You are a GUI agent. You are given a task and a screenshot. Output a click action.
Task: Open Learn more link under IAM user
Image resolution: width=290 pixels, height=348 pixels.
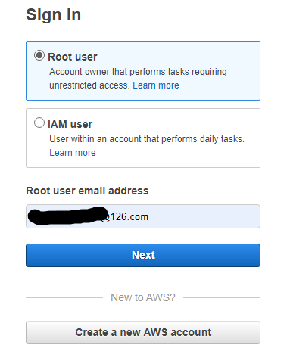point(73,153)
